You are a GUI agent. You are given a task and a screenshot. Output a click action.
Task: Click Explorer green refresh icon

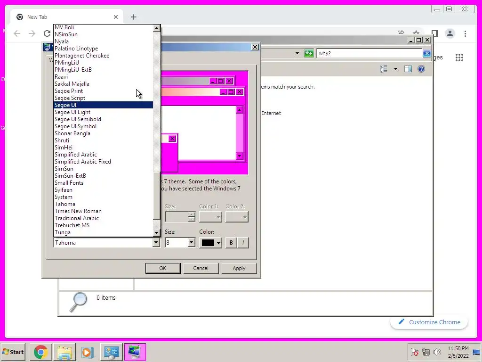[309, 53]
